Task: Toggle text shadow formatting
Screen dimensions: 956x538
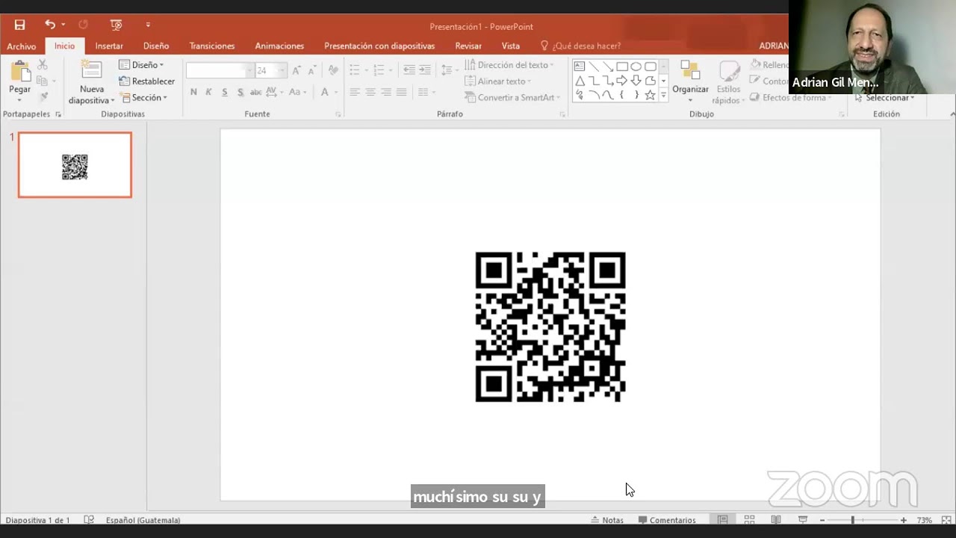Action: pos(240,92)
